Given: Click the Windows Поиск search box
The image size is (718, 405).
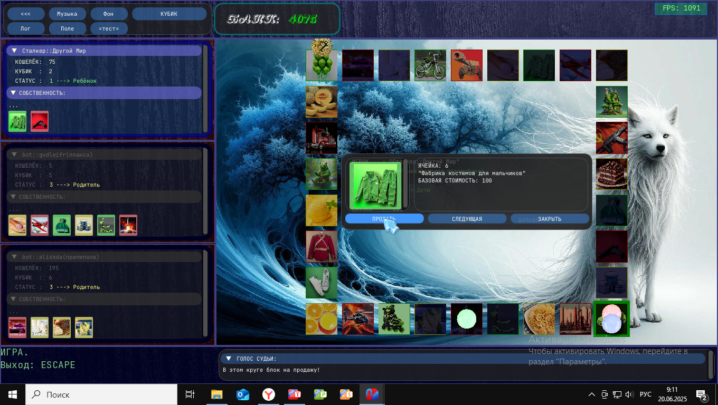Looking at the screenshot, I should (x=101, y=394).
